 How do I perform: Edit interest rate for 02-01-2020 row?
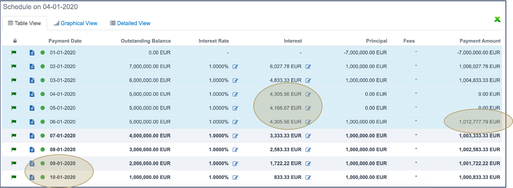coord(235,67)
